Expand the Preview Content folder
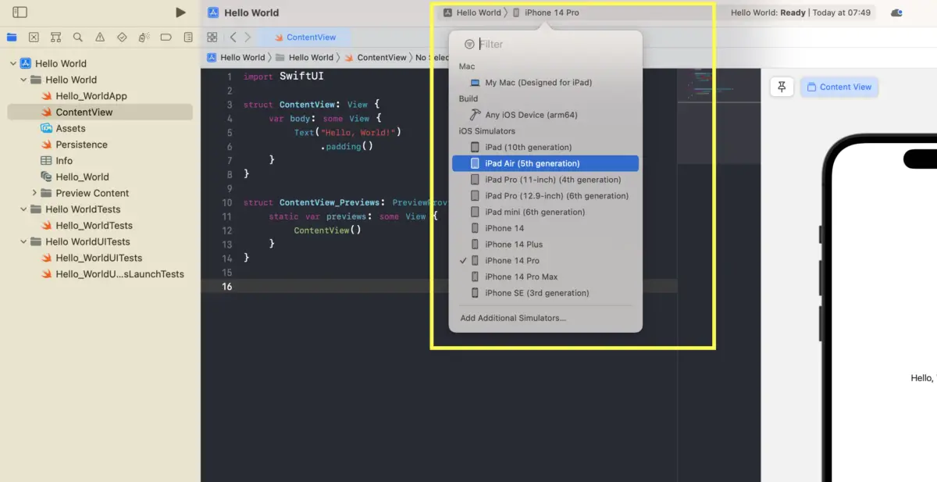 [x=34, y=193]
